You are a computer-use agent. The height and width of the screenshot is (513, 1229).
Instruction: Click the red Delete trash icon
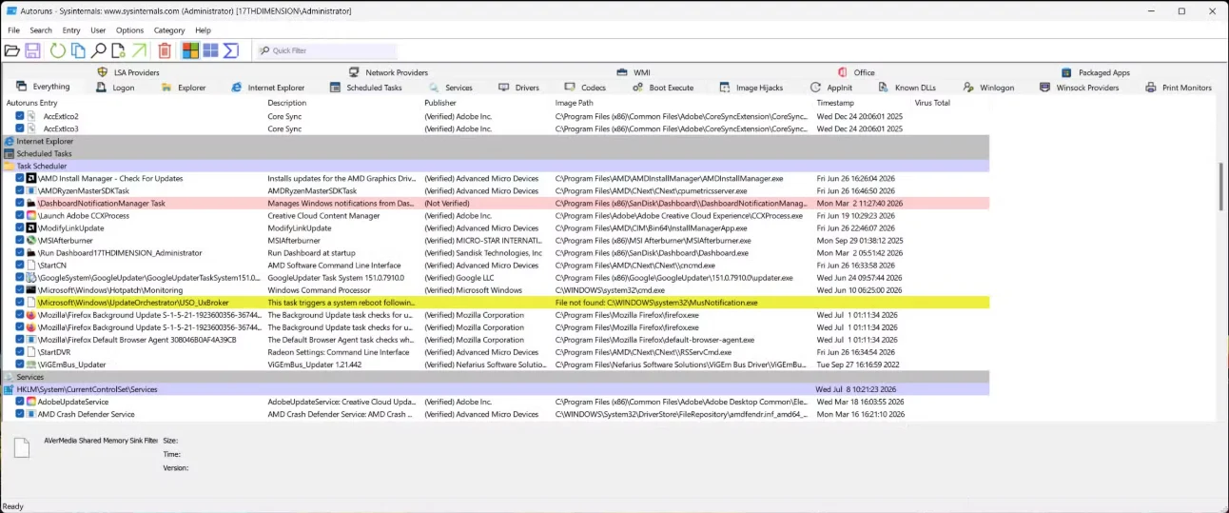(165, 50)
